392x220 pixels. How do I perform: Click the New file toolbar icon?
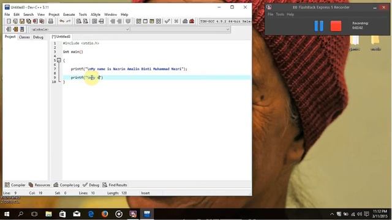tap(9, 21)
